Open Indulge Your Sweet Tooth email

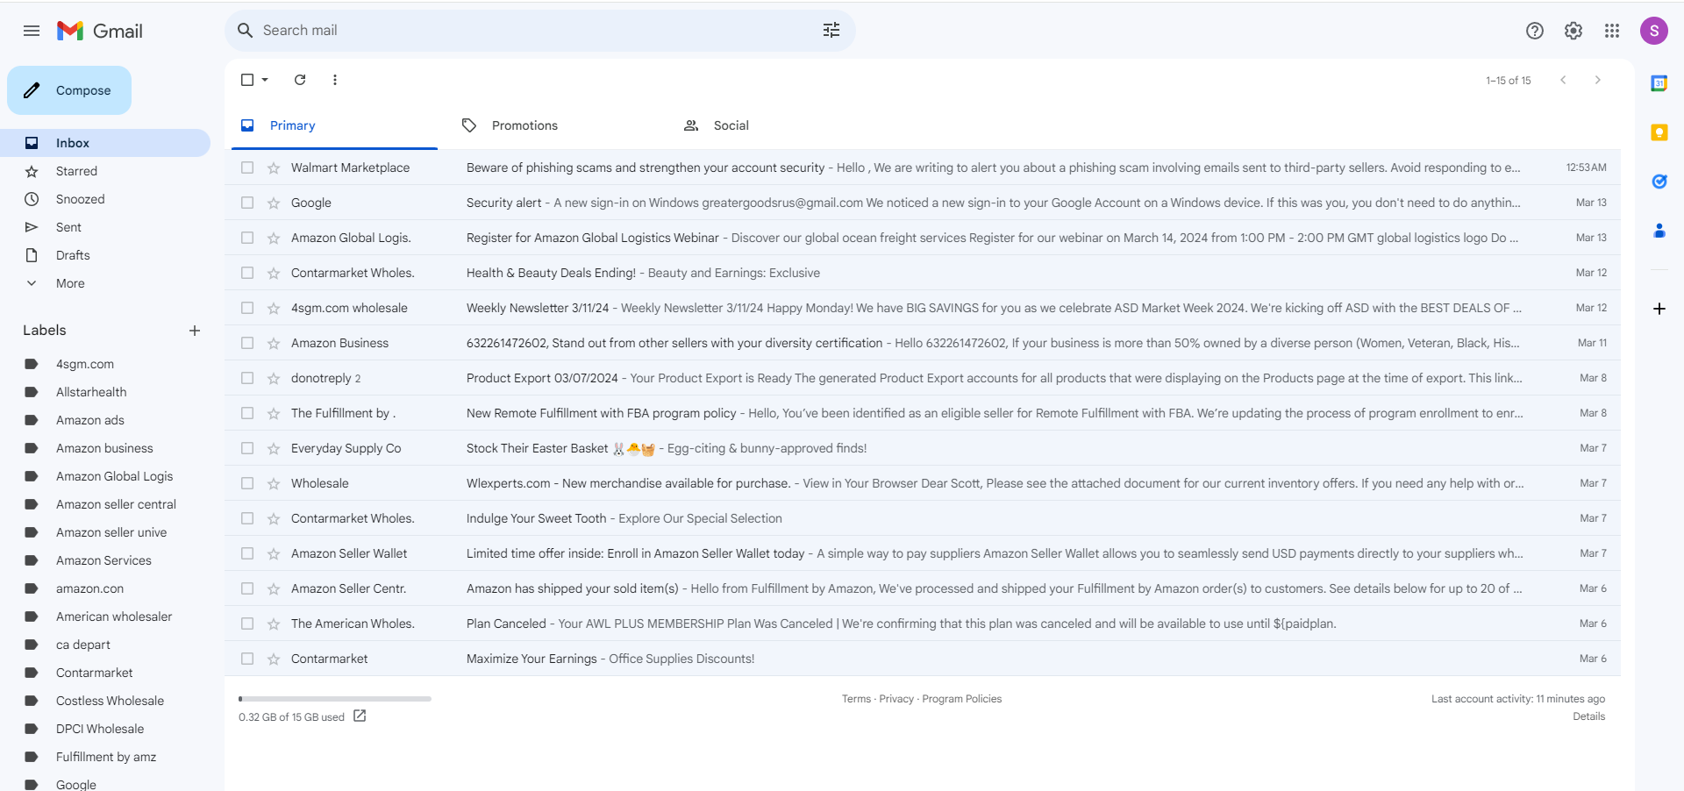point(922,518)
